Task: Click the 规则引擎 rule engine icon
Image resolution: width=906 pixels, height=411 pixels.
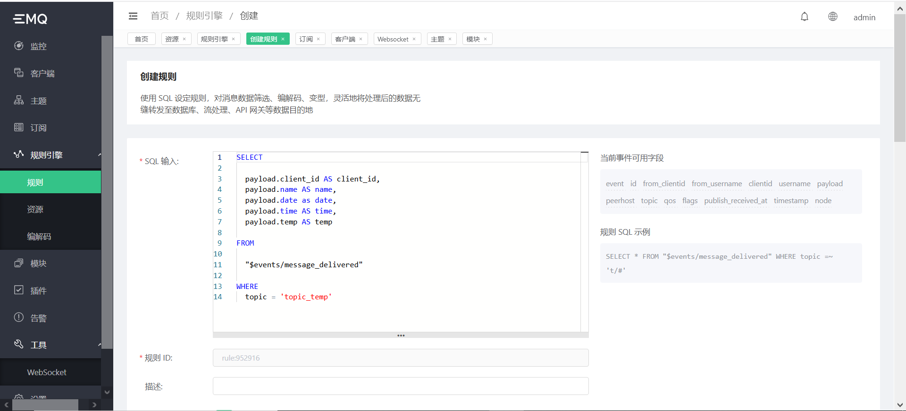Action: 19,154
